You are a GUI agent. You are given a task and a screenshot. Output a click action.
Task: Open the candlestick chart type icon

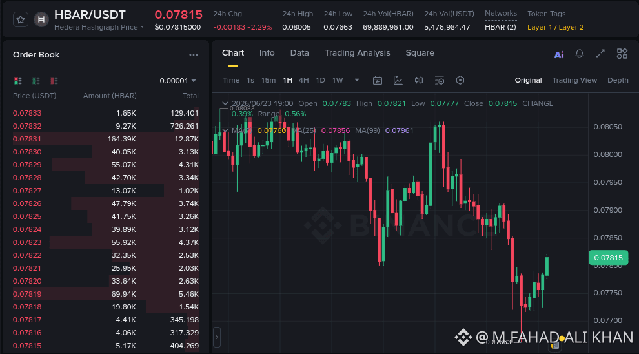(x=418, y=80)
